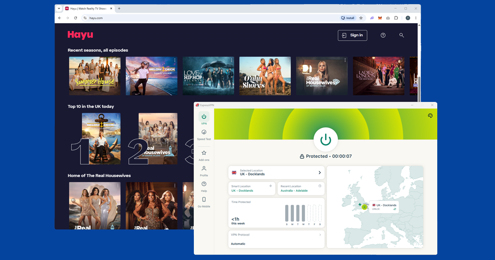Open a new Chrome tab
Viewport: 495px width, 260px height.
(x=119, y=8)
